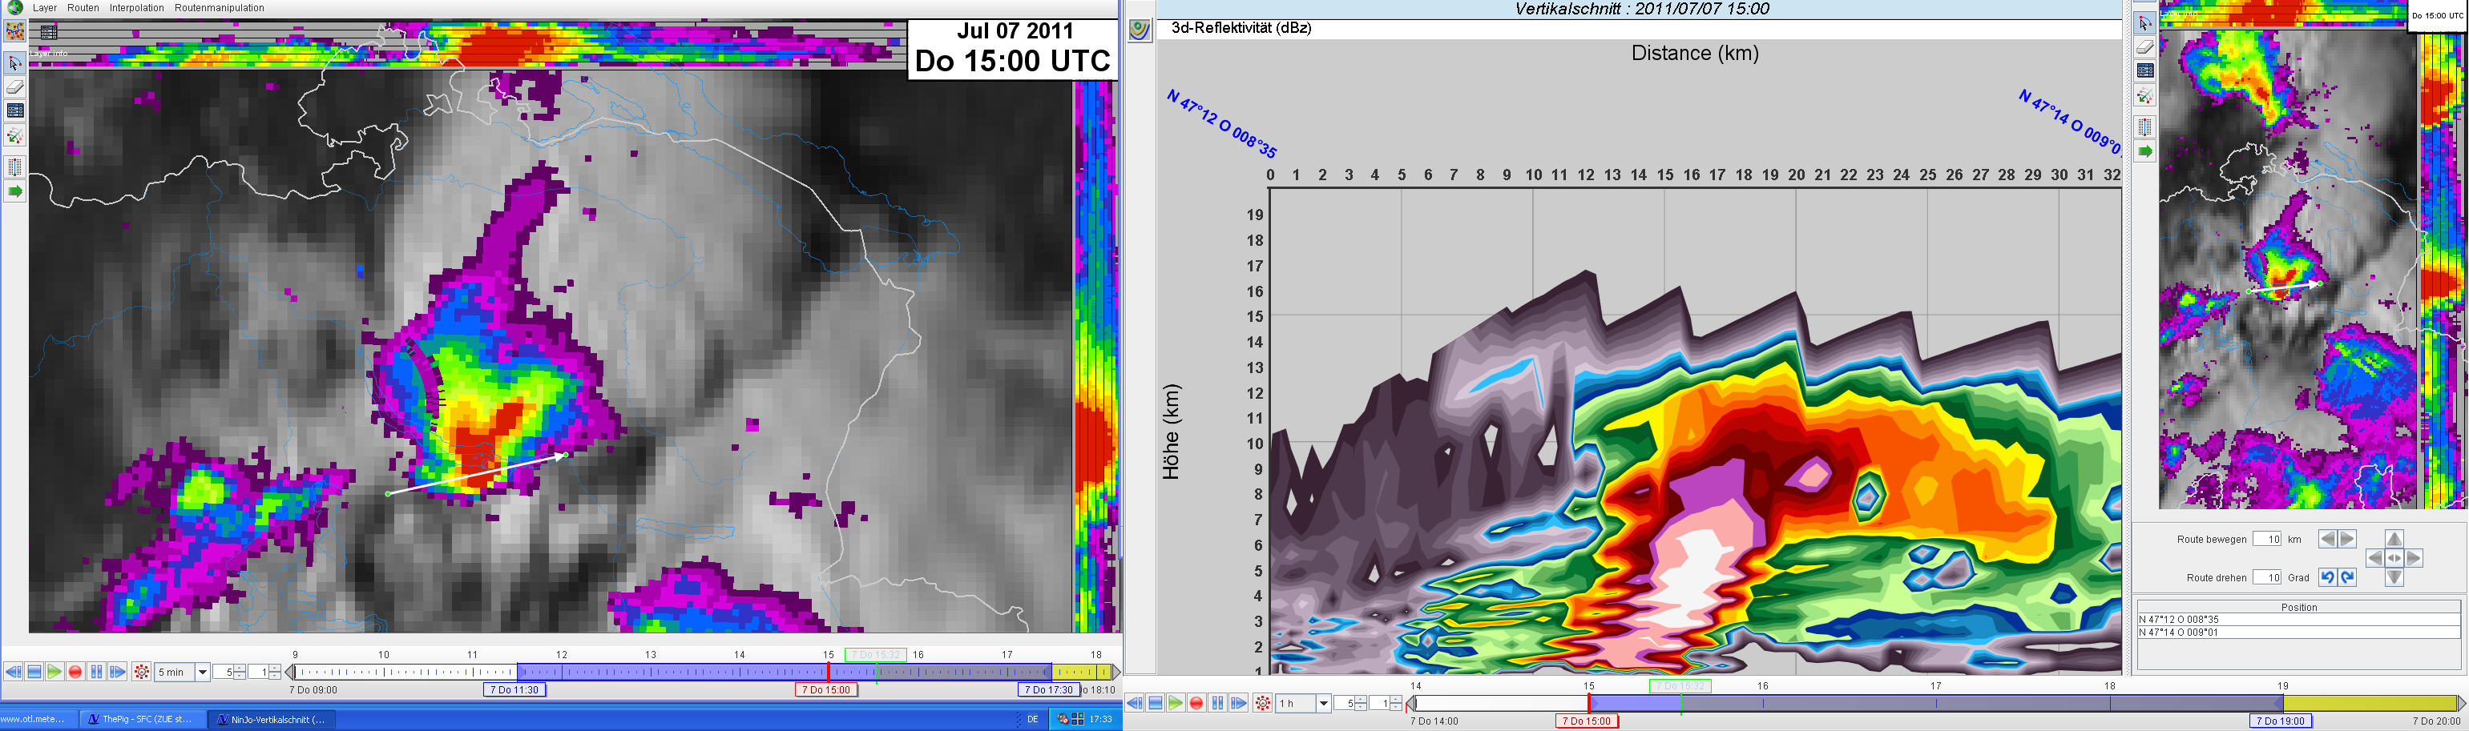Click the 7 Do 11:30 range start label
This screenshot has width=2469, height=731.
click(x=514, y=690)
